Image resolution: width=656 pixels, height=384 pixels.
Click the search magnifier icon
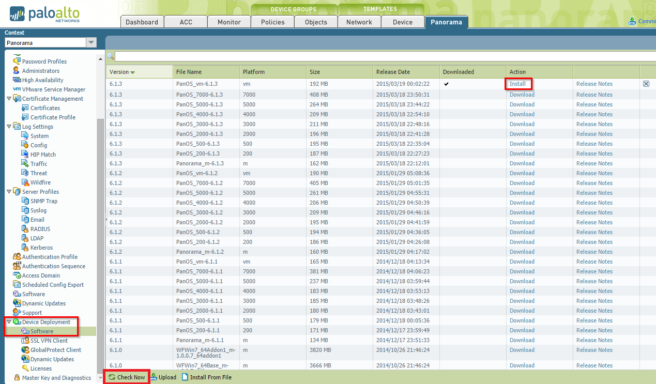click(110, 56)
